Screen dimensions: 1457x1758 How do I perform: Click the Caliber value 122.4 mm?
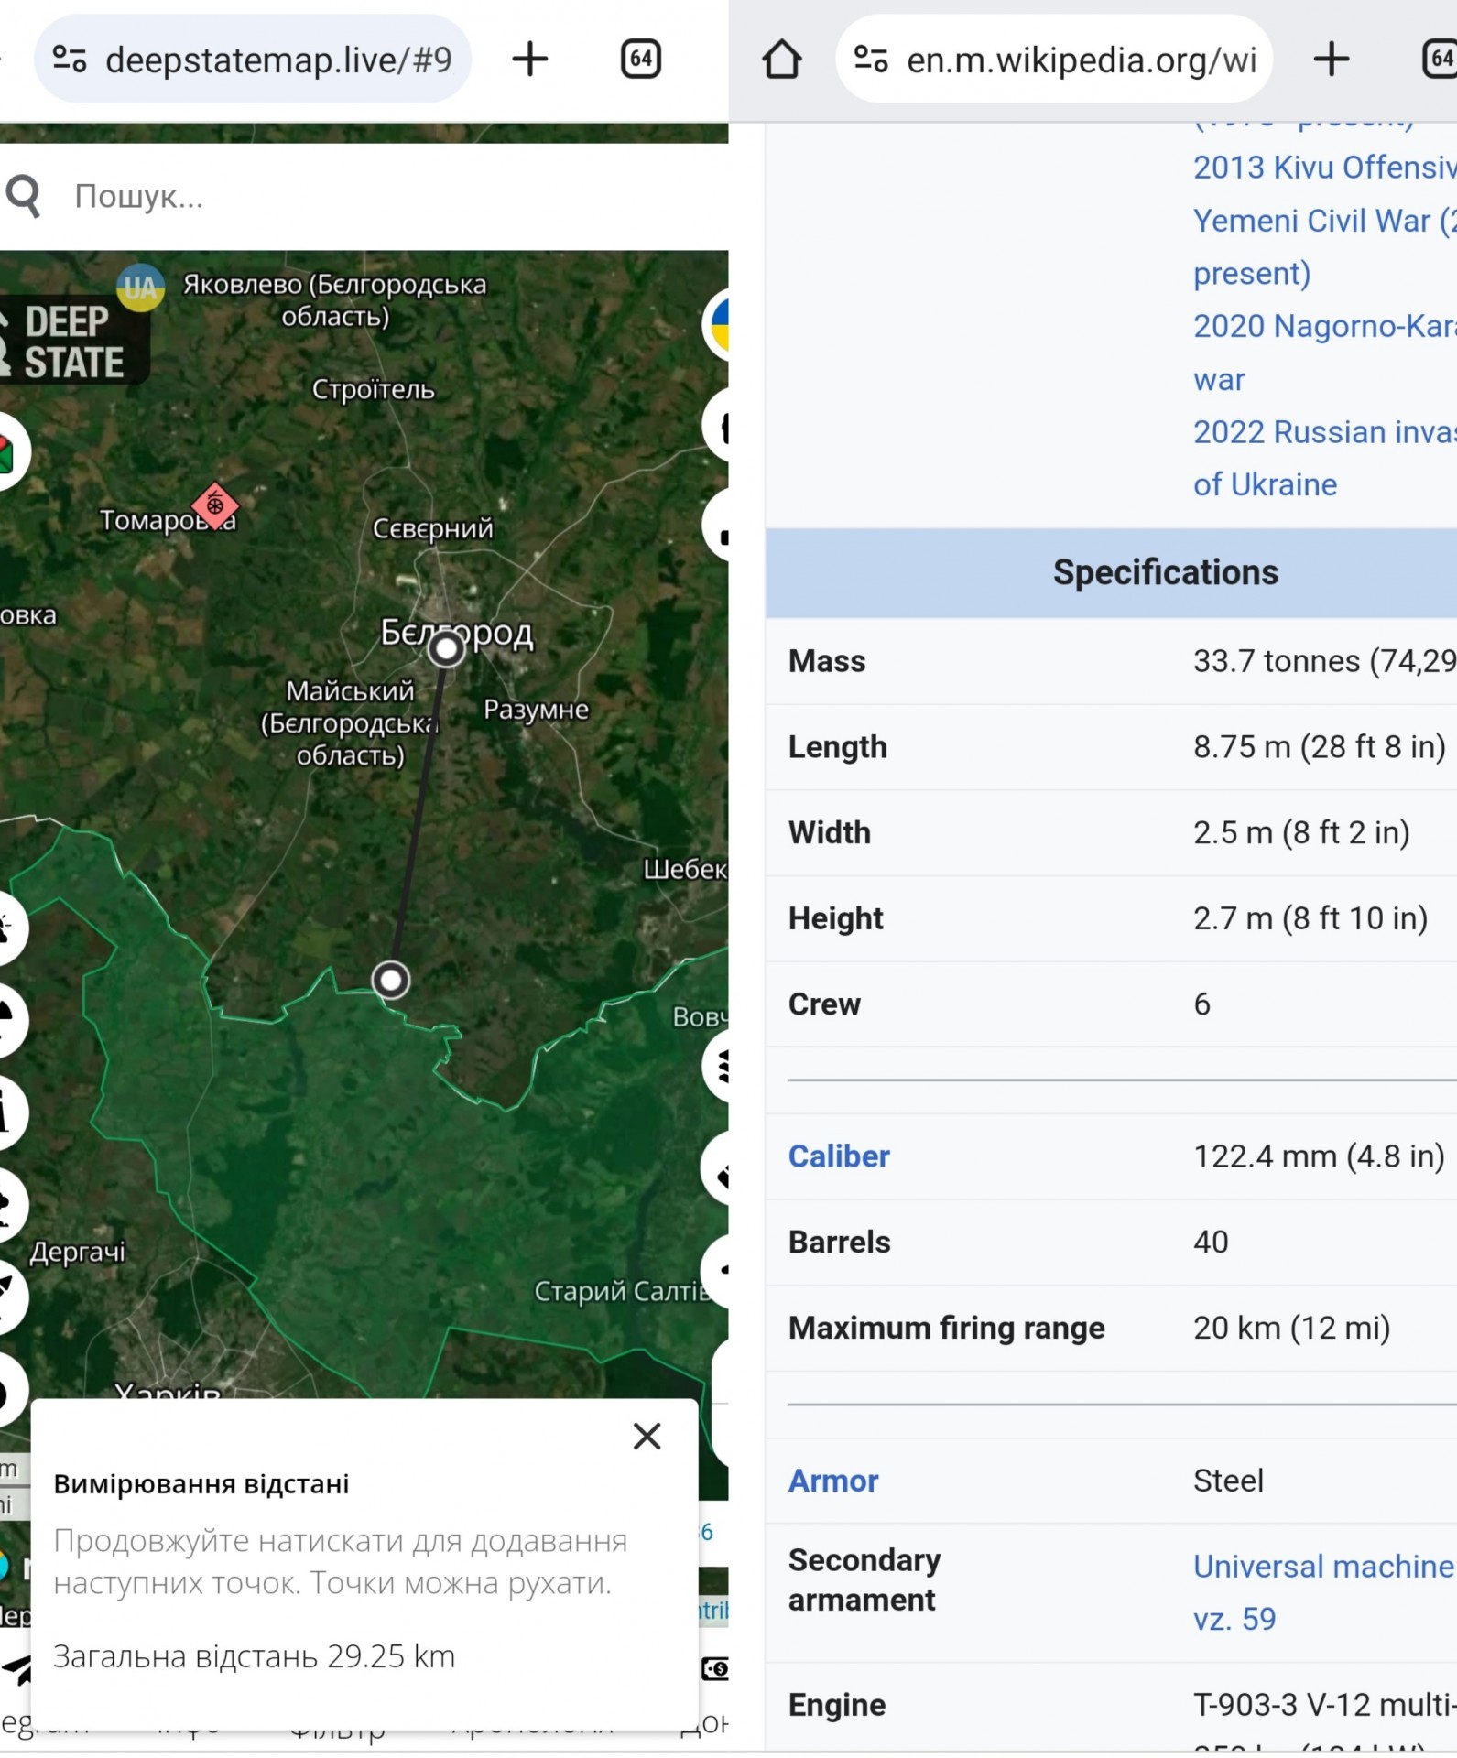click(x=1319, y=1156)
